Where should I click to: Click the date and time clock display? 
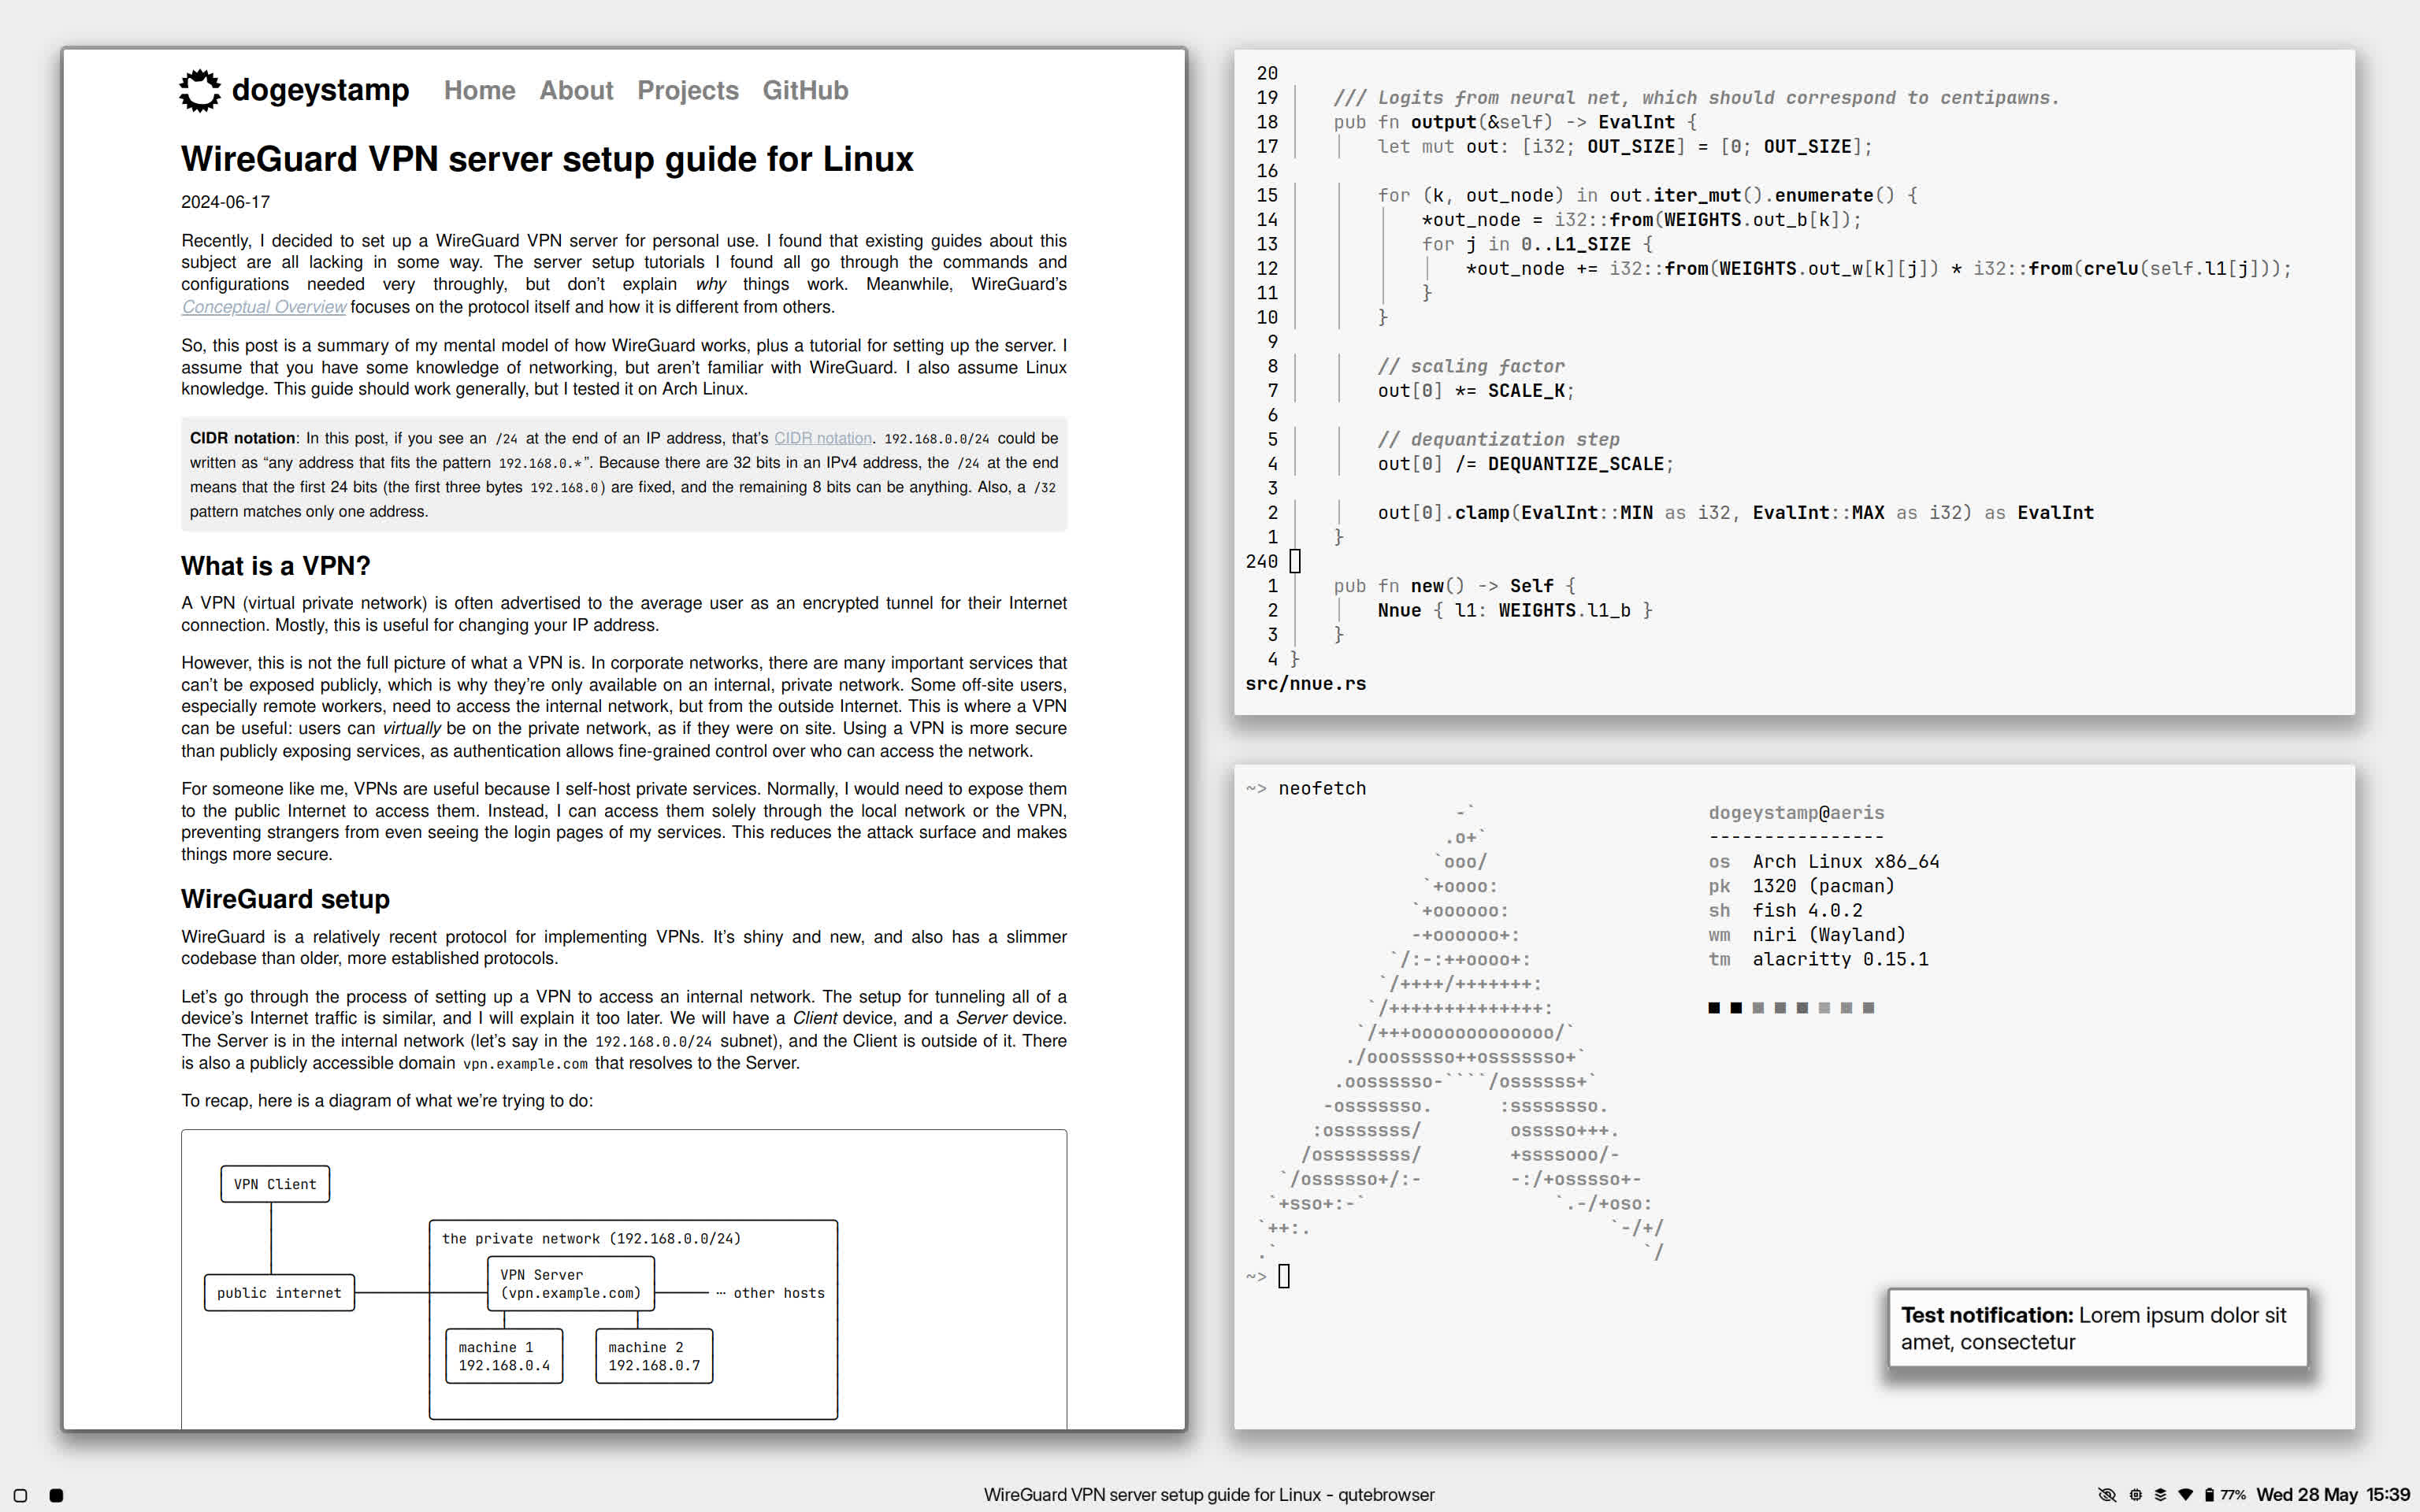[2332, 1495]
